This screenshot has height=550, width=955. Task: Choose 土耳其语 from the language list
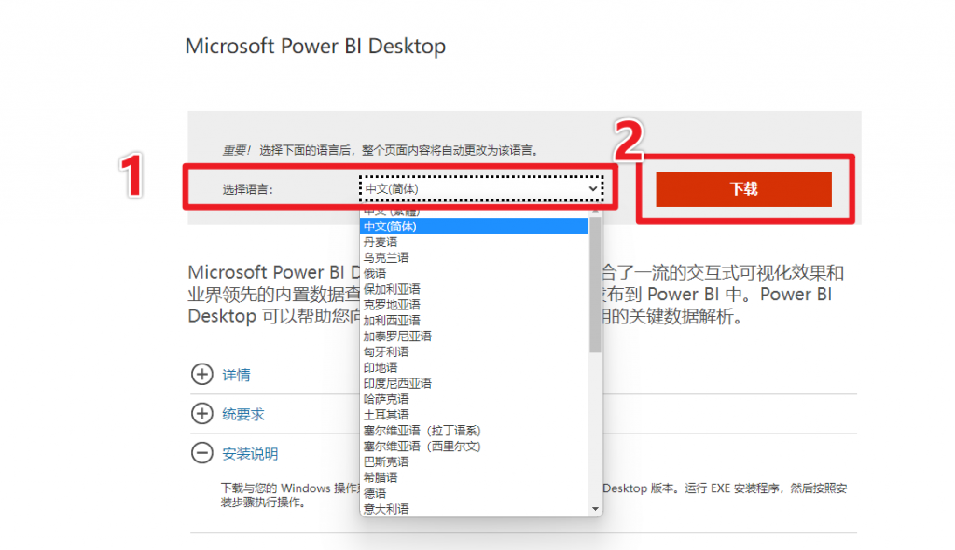pyautogui.click(x=386, y=414)
